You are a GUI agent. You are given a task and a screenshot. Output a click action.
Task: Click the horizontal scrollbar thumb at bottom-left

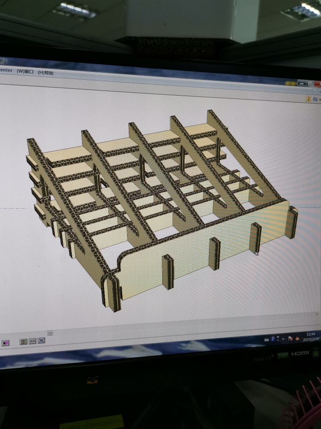coord(50,332)
